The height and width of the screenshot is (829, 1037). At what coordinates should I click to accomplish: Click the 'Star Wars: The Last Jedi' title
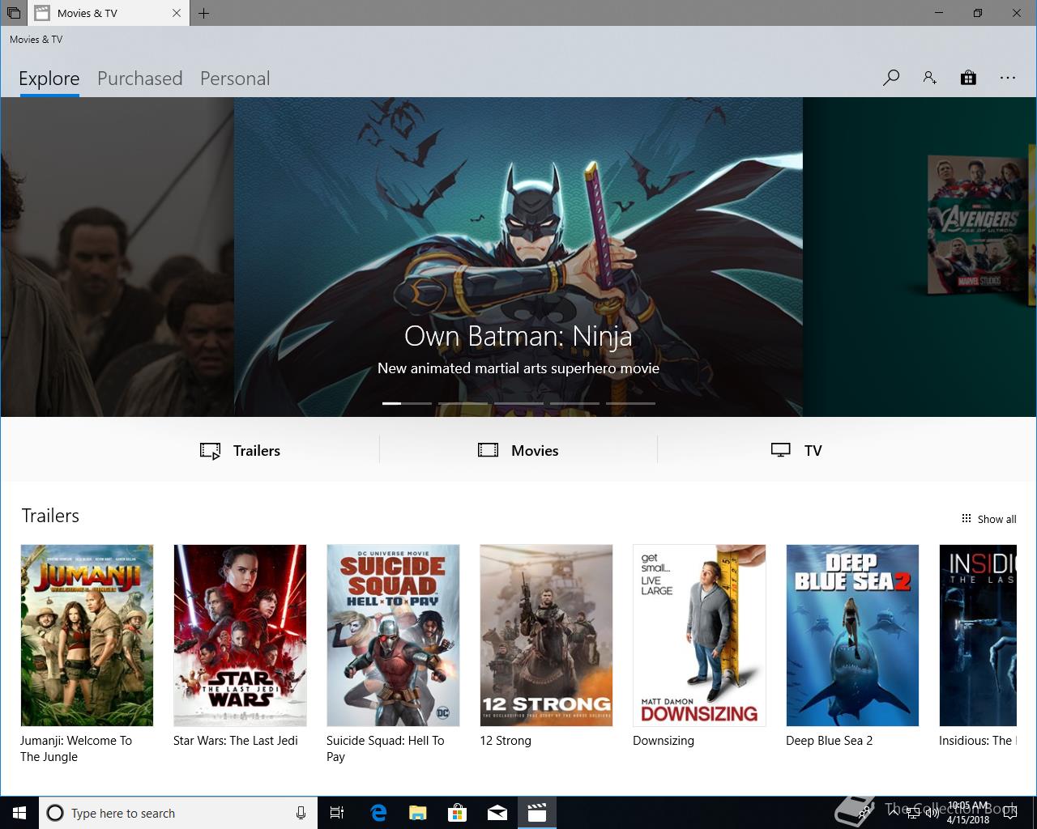click(x=236, y=741)
